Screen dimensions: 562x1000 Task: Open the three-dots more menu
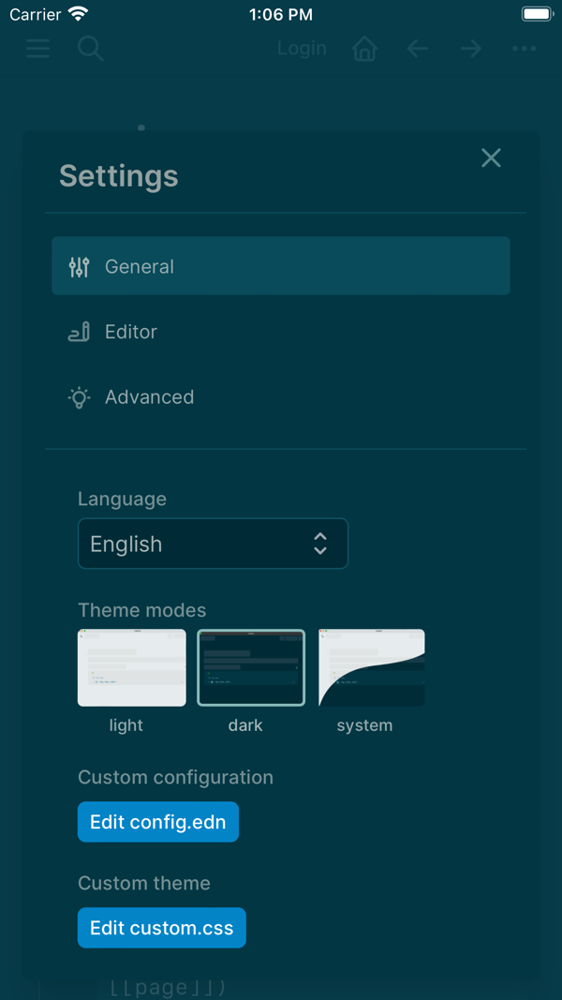tap(524, 49)
